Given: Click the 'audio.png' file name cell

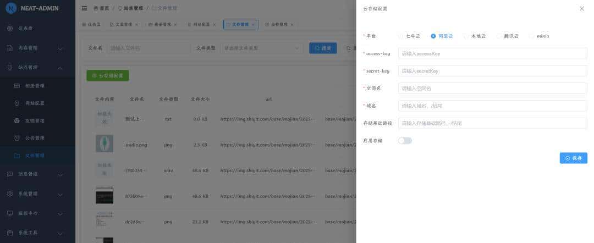Looking at the screenshot, I should [x=136, y=145].
